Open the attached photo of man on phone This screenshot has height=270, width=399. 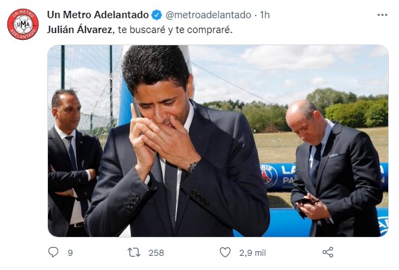218,140
